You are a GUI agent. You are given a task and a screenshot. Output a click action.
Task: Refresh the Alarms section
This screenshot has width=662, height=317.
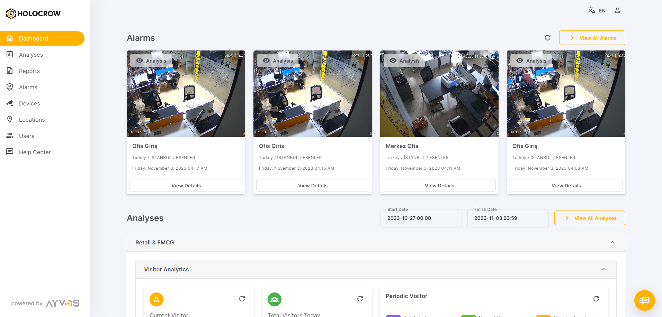[x=547, y=38]
